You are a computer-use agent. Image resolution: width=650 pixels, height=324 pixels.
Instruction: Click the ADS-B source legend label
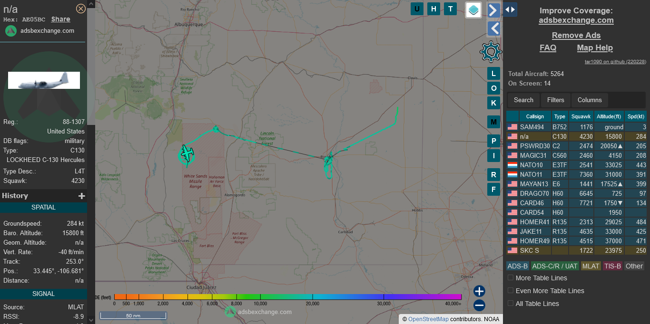pos(518,266)
